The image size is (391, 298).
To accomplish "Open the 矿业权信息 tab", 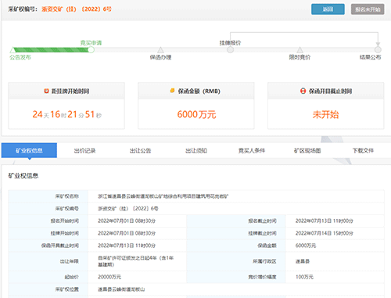I will [29, 150].
